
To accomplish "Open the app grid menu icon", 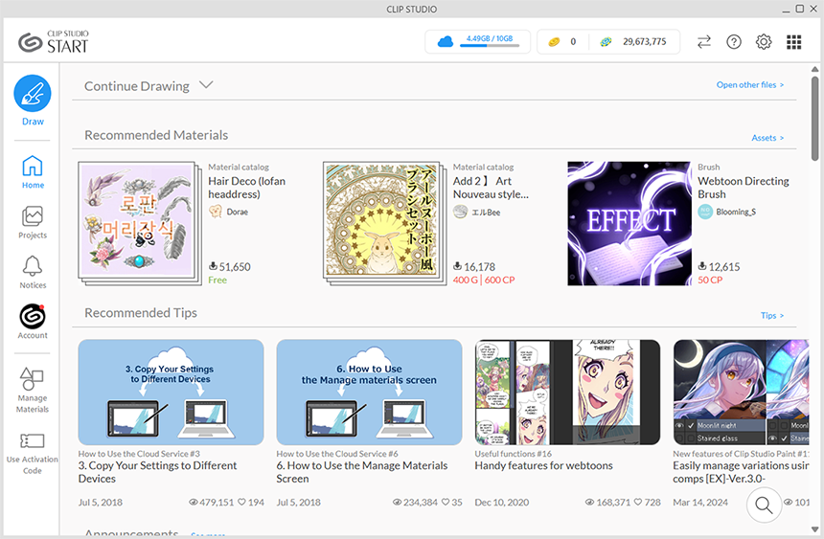I will tap(793, 42).
